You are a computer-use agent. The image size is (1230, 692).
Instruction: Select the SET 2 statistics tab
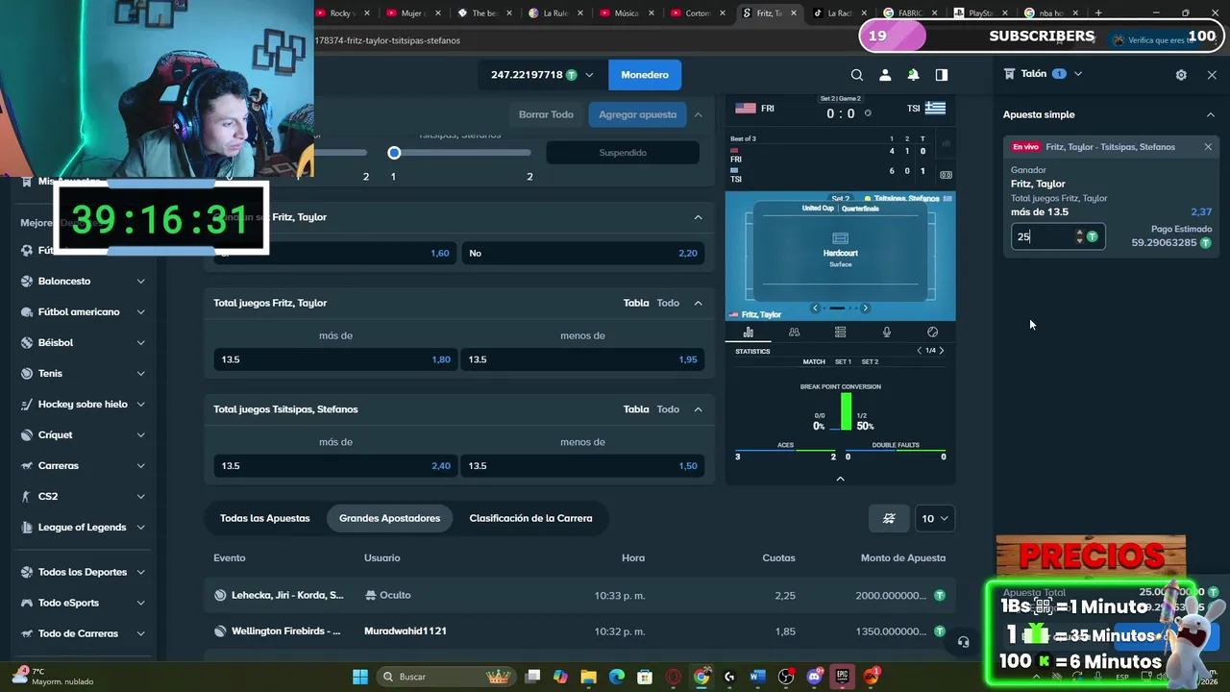point(870,362)
